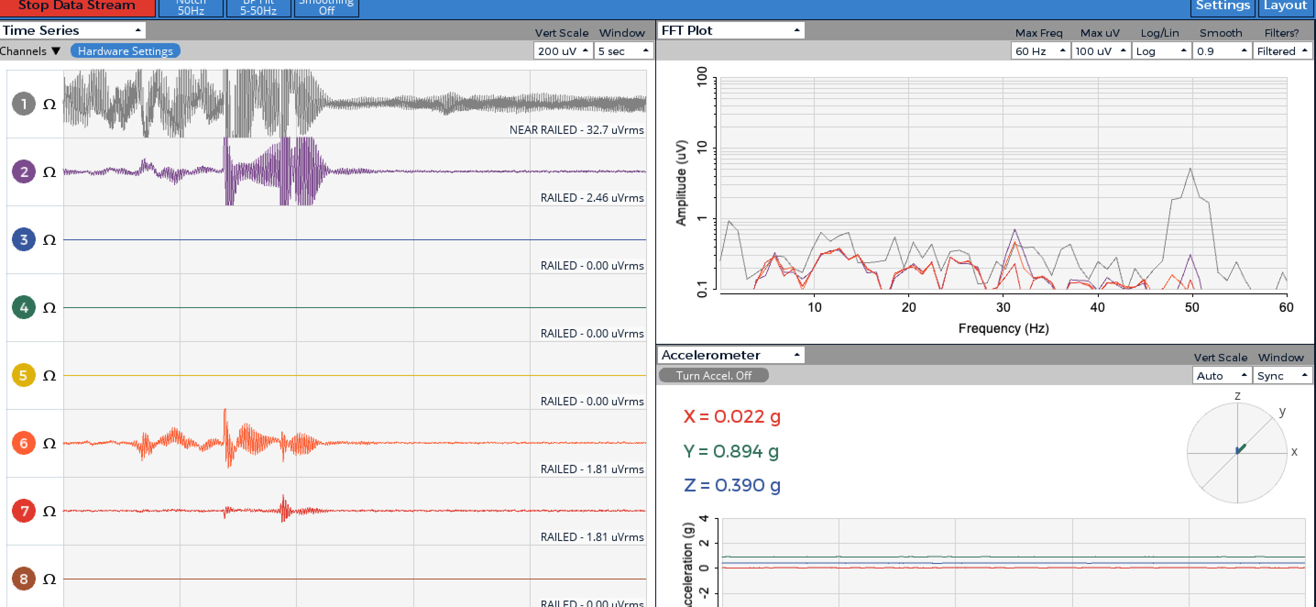Viewport: 1316px width, 607px height.
Task: Toggle channel 4 on/off button
Action: pyautogui.click(x=23, y=308)
